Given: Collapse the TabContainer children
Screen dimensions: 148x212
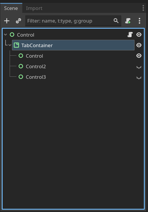Looking at the screenshot, I should click(x=10, y=45).
